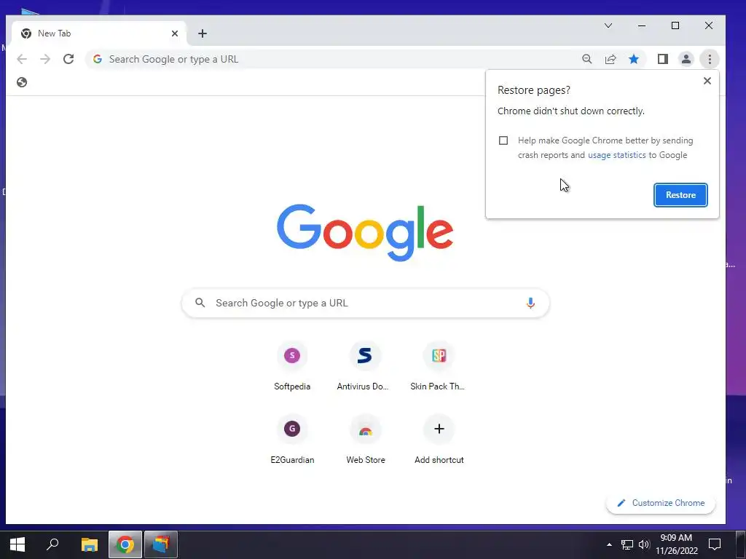Click the Chrome taskbar icon
Viewport: 746px width, 559px height.
(125, 544)
